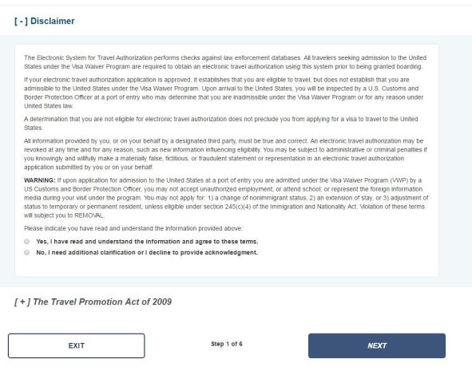Click the word REMOVAL in the warning

click(89, 215)
